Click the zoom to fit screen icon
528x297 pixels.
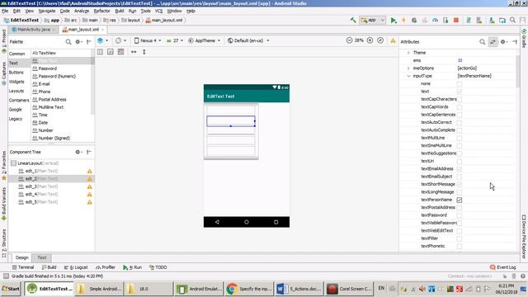[380, 40]
